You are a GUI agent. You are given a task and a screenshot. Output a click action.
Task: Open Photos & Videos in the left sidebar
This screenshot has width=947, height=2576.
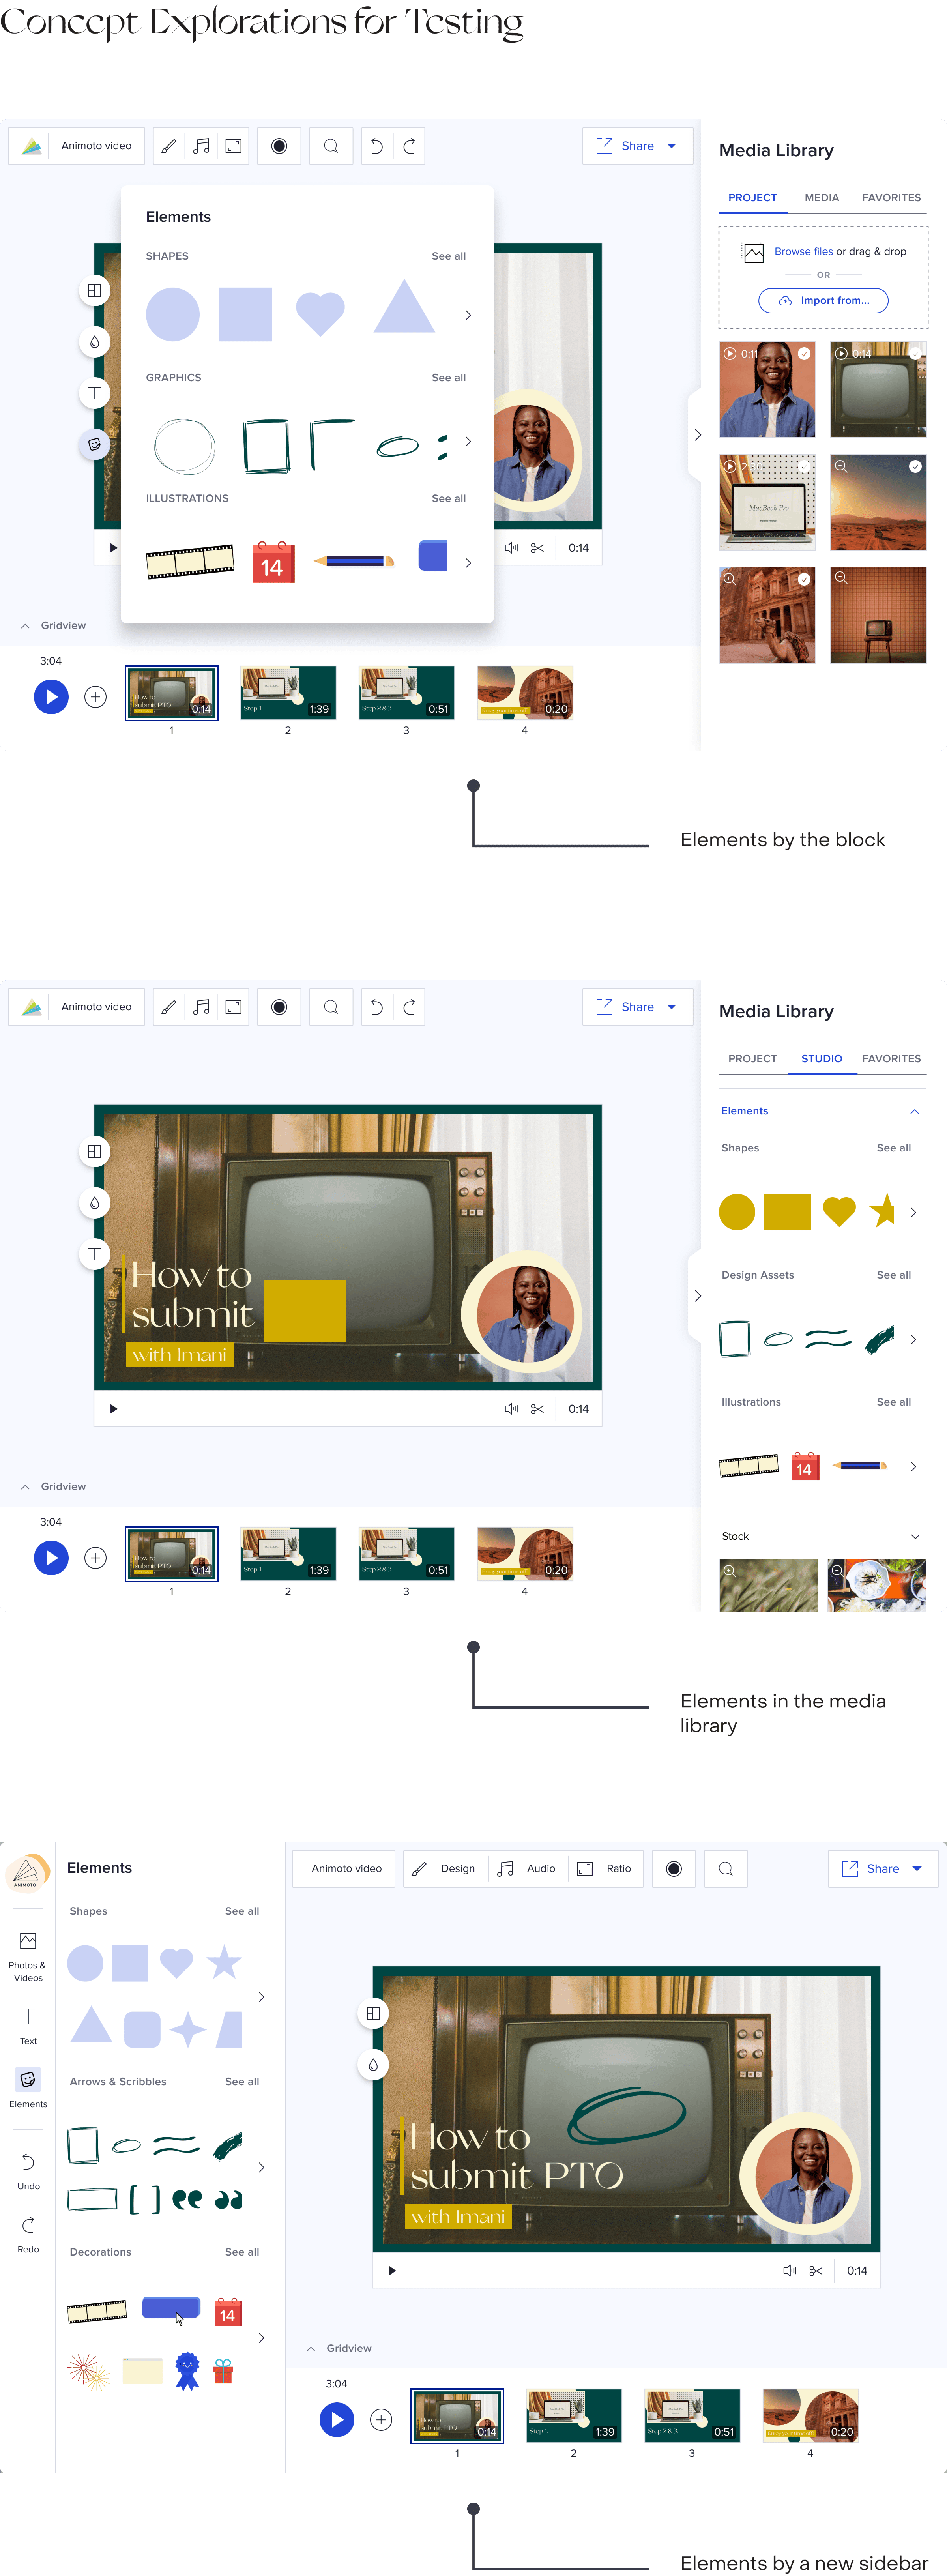28,1957
